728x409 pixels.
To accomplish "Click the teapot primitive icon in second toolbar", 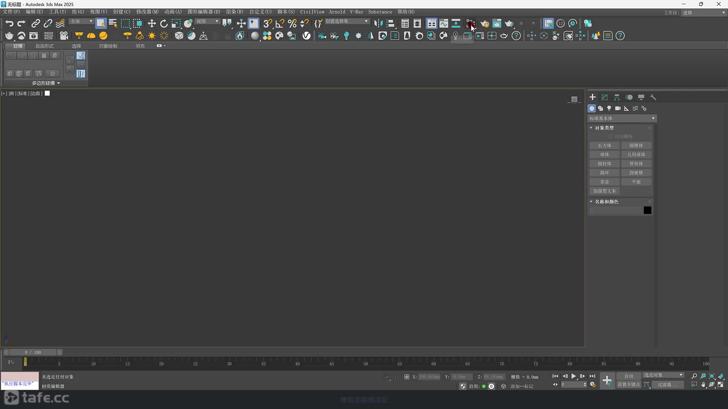I will [x=9, y=36].
